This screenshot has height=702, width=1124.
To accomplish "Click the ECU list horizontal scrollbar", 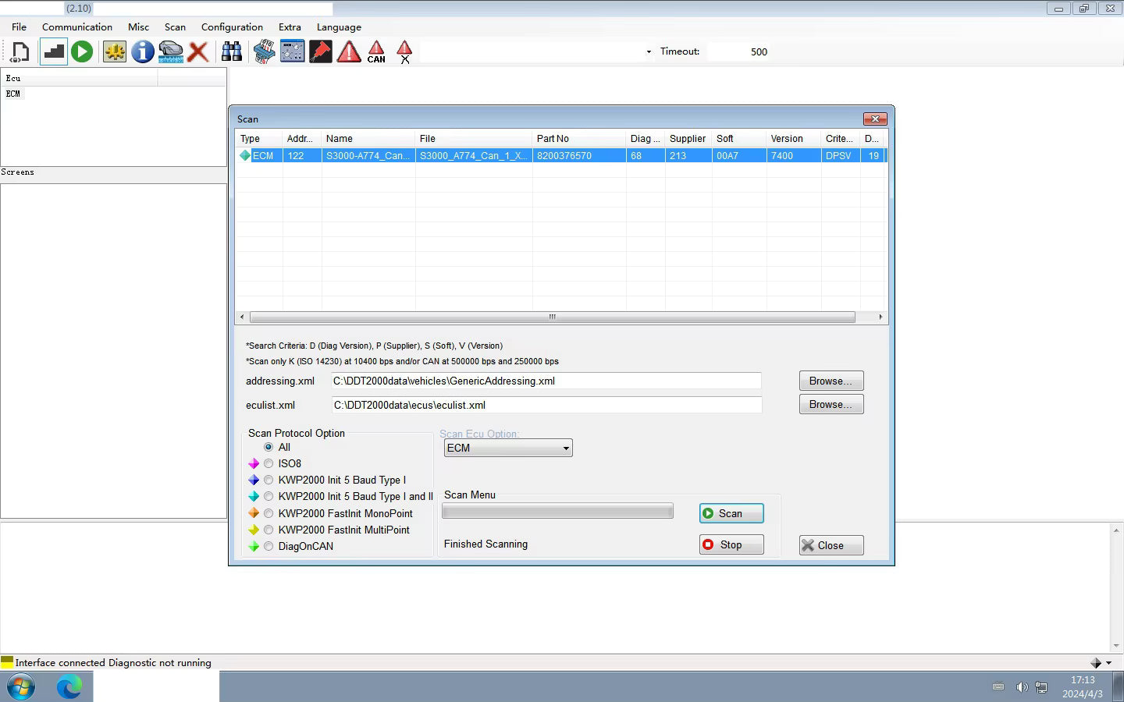I will (553, 317).
